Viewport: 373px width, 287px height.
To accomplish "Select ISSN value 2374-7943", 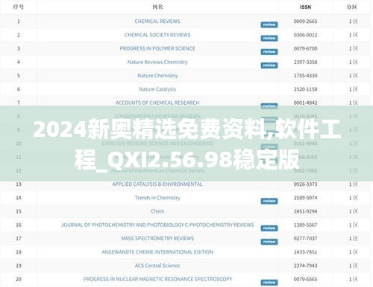I will click(x=305, y=265).
